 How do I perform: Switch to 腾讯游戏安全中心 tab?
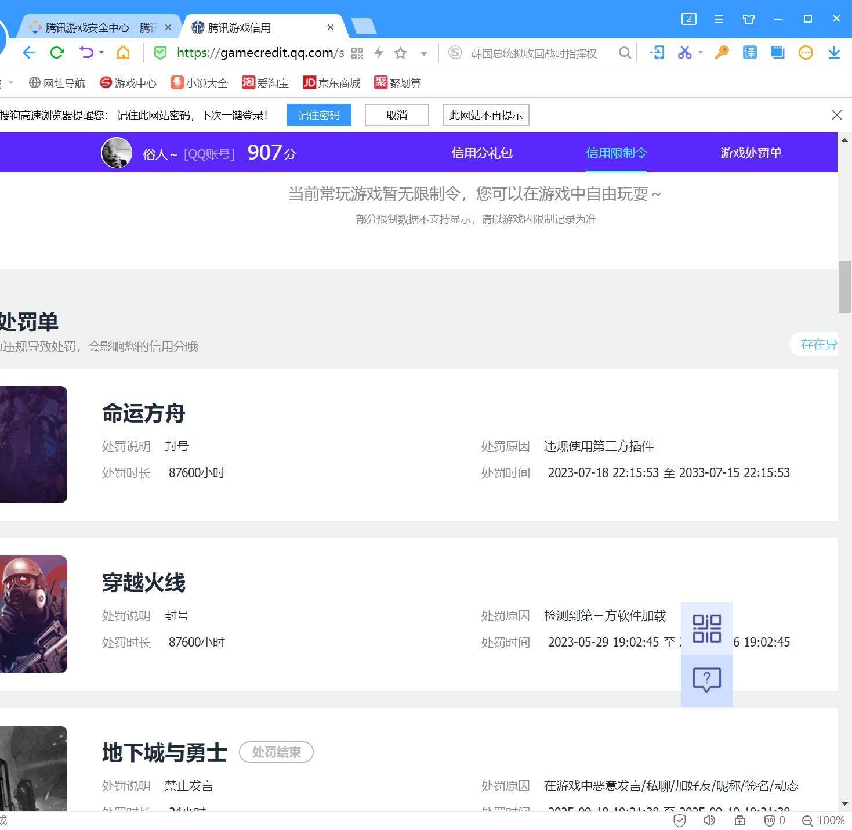[96, 27]
